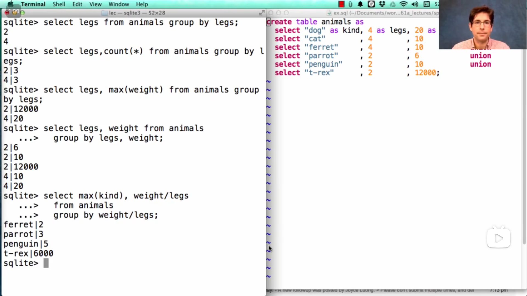Viewport: 527px width, 296px height.
Task: Click the editor's vertical scrollbar
Action: (524, 148)
